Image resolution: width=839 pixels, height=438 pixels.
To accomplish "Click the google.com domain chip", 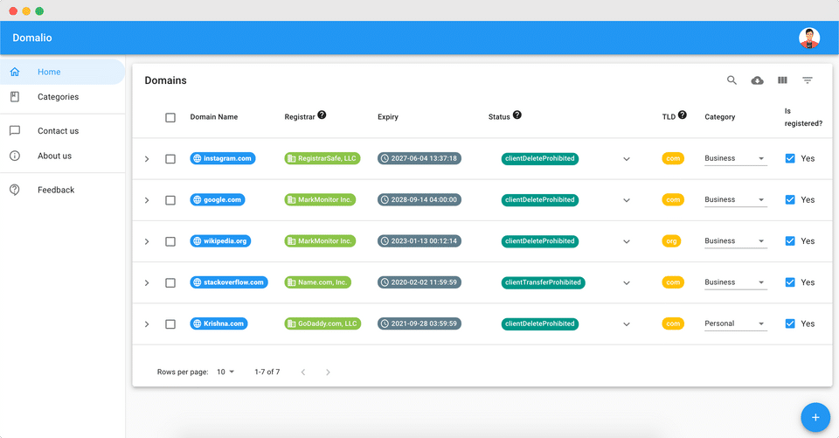I will point(218,199).
